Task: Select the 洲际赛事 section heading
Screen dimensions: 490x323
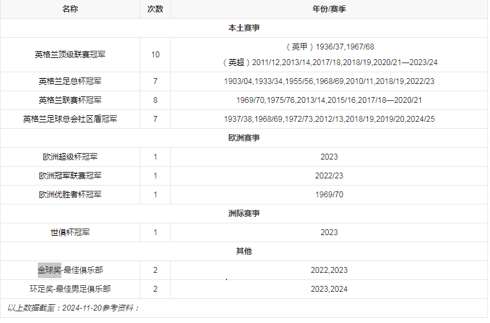Action: [244, 214]
